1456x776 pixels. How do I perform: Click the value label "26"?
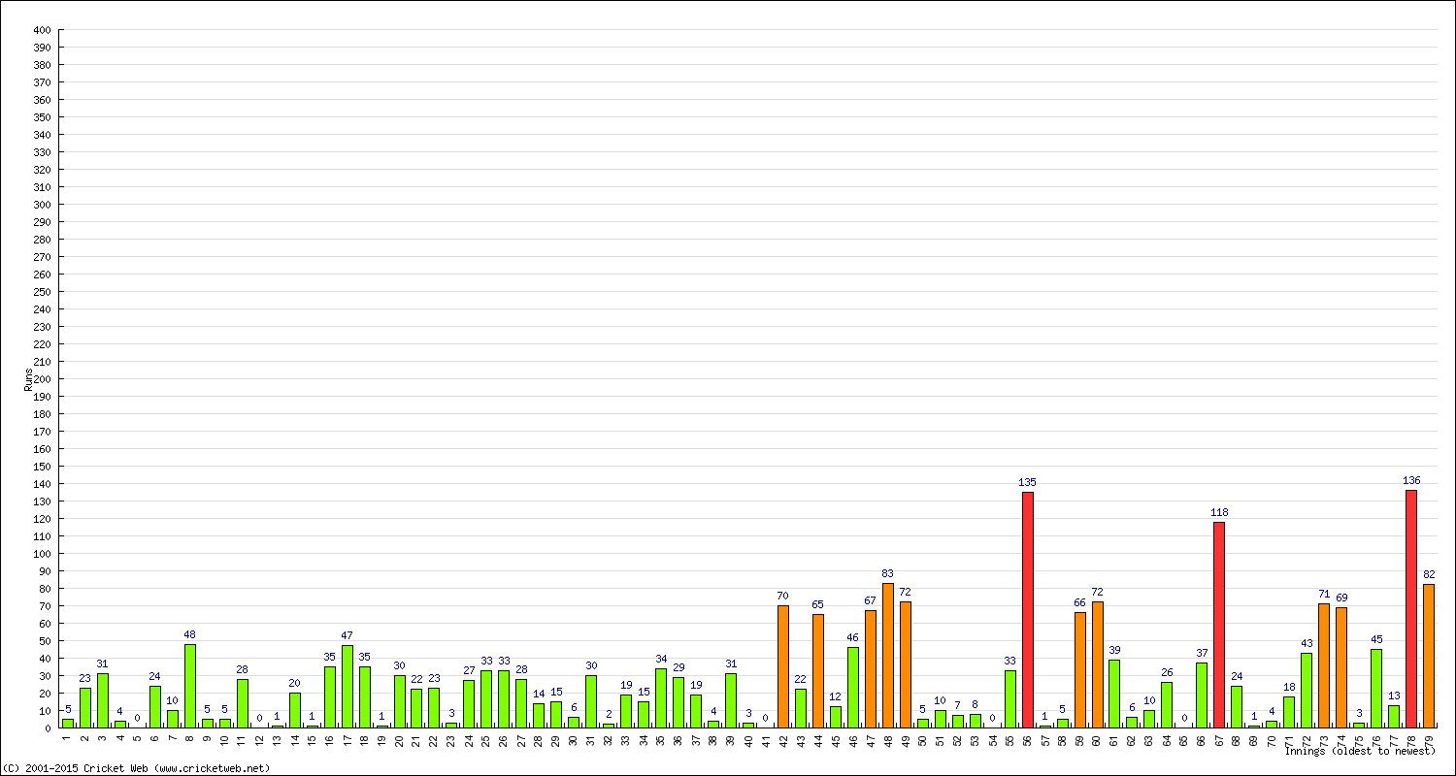[x=1167, y=672]
